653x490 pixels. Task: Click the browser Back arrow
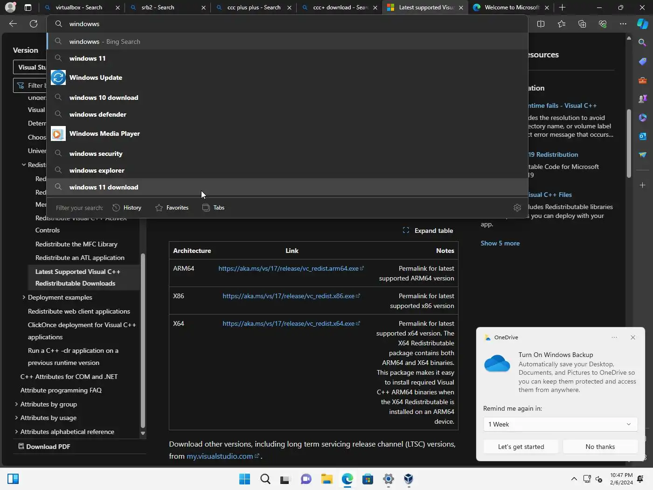(13, 24)
